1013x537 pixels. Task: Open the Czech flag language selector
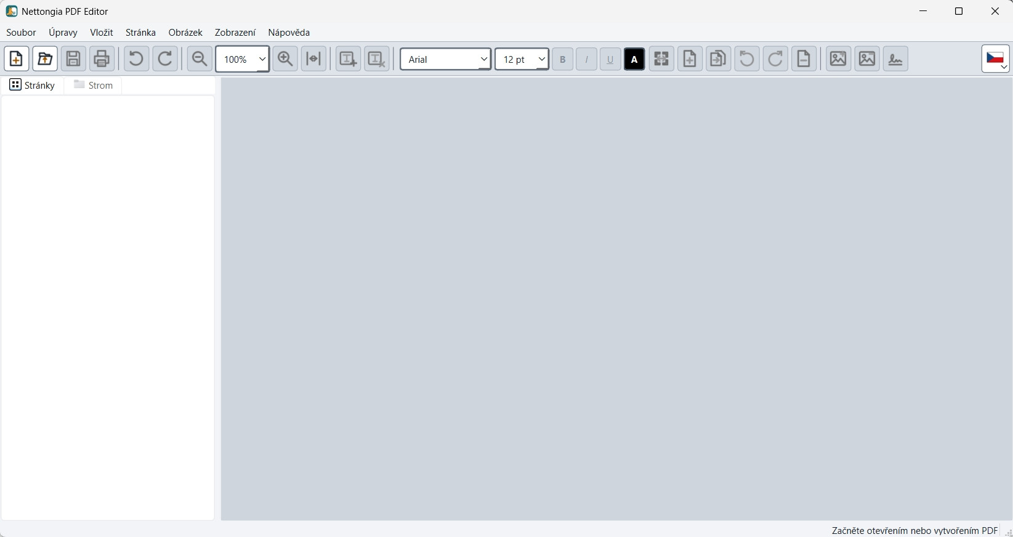coord(996,59)
